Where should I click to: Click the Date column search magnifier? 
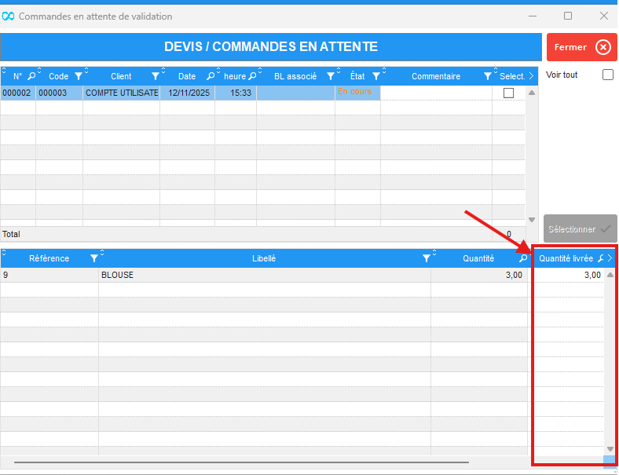[211, 76]
